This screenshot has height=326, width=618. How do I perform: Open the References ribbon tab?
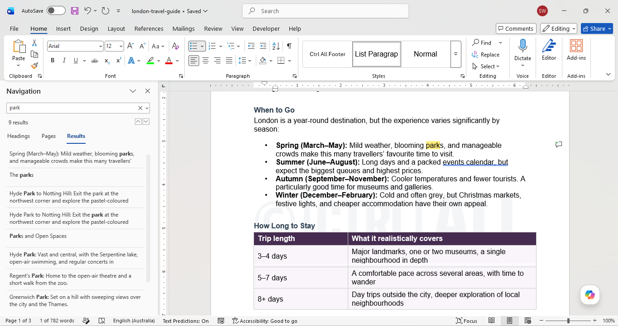[x=149, y=28]
